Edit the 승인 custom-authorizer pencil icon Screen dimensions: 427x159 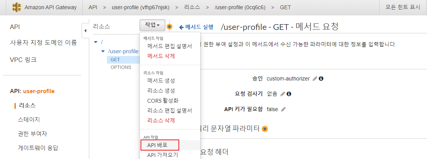point(315,79)
